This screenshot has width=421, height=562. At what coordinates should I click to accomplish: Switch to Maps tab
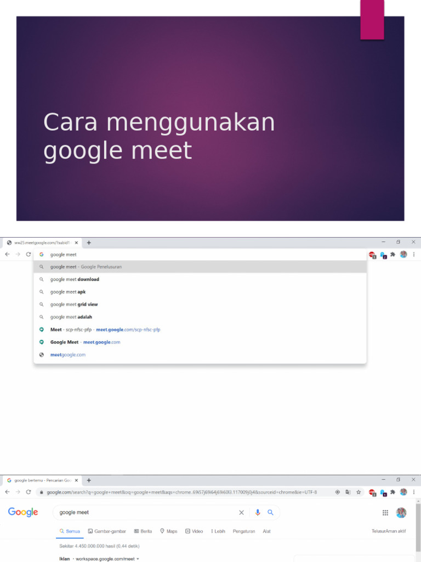(x=169, y=531)
